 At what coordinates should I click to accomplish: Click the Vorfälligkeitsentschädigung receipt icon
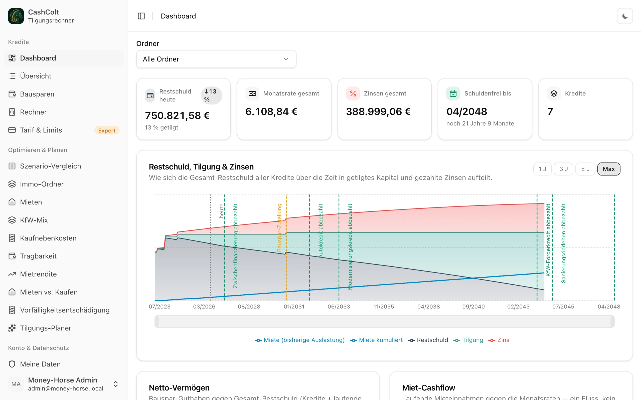click(12, 310)
